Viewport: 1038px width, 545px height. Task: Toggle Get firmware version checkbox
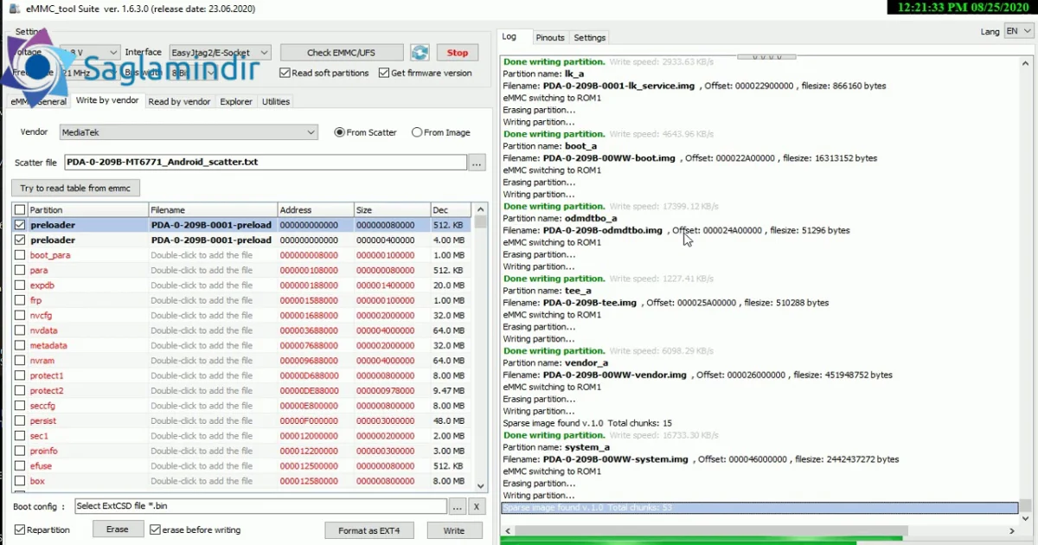[384, 74]
